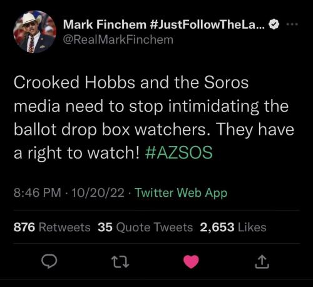
Task: Click the tweet text starting with Crooked Hobbs
Action: [154, 118]
